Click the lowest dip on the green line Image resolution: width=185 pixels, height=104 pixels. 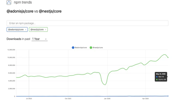(x=105, y=85)
